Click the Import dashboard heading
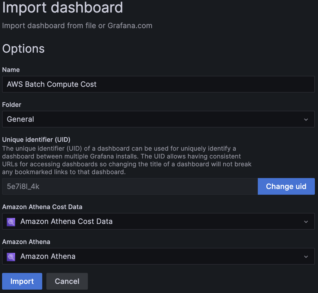The image size is (318, 293). [63, 7]
